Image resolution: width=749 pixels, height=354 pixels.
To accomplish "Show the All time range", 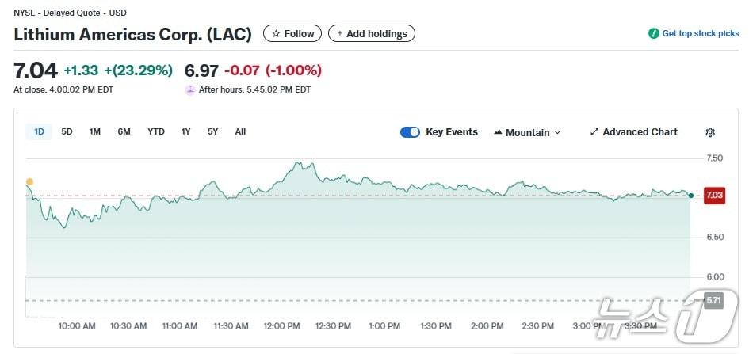I will tap(240, 132).
